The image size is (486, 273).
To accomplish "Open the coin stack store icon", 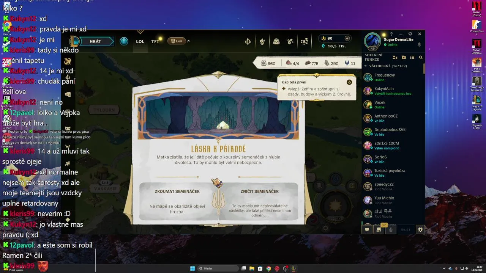I will pos(304,42).
